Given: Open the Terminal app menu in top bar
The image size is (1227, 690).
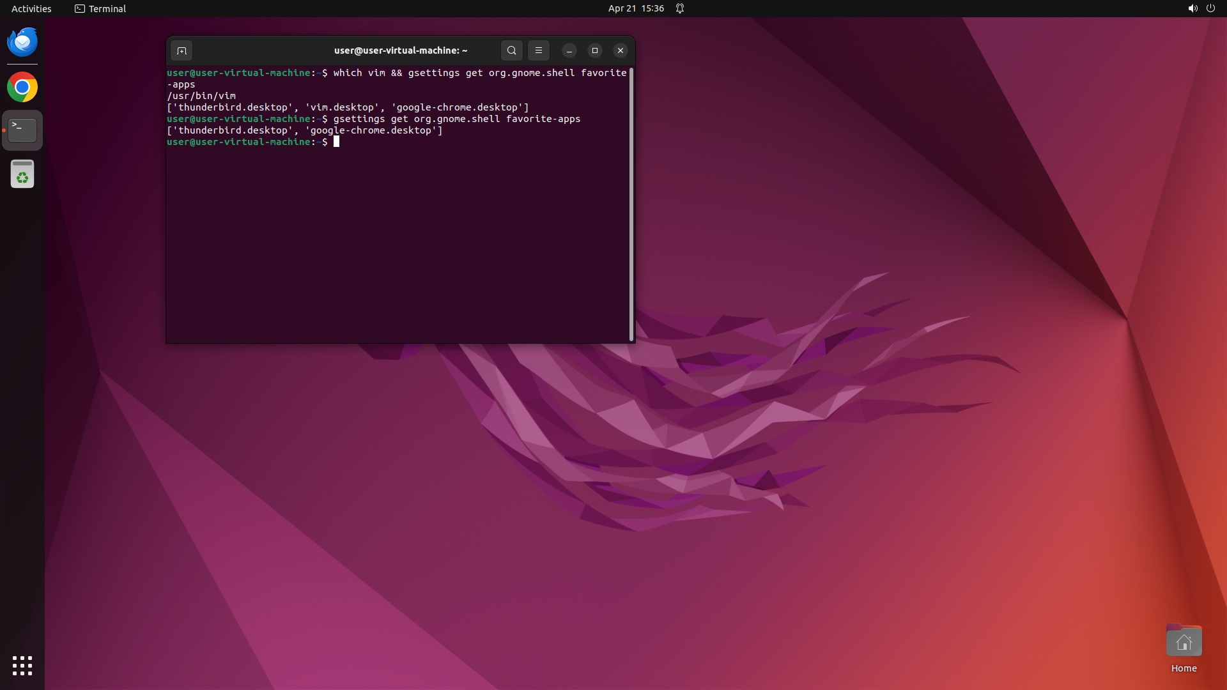Looking at the screenshot, I should (x=100, y=8).
